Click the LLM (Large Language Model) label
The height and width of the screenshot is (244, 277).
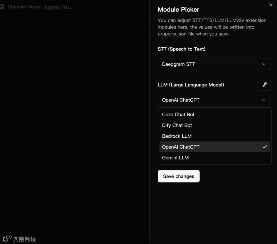tap(191, 85)
